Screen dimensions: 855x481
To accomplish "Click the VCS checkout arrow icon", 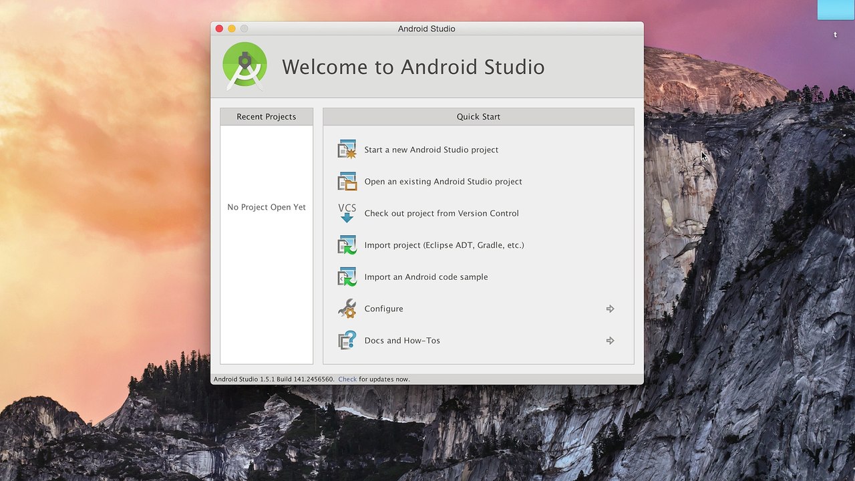I will click(x=347, y=213).
